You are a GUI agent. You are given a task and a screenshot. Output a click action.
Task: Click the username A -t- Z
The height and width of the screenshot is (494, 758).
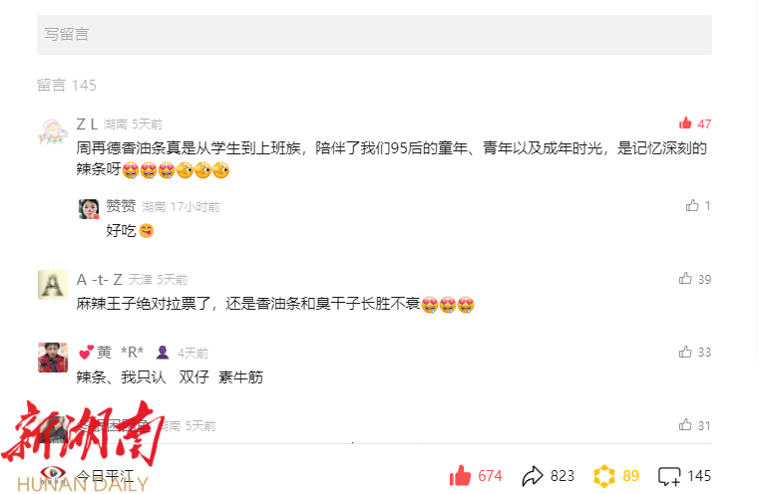point(99,279)
